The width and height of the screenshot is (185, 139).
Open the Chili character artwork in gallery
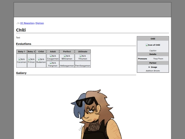click(x=96, y=114)
